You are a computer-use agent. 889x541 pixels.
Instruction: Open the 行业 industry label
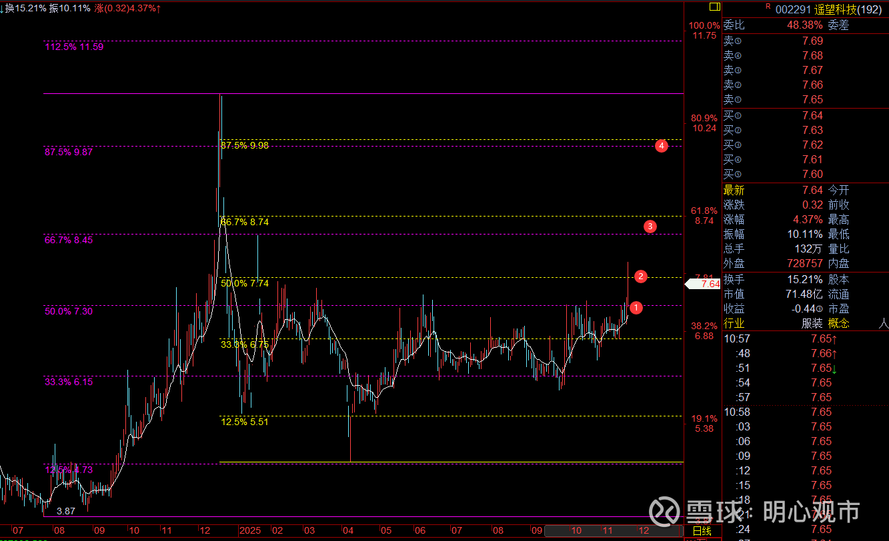[x=734, y=323]
